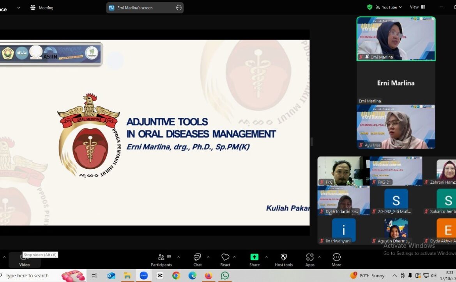Open the React emoji button
This screenshot has width=456, height=282.
point(225,260)
